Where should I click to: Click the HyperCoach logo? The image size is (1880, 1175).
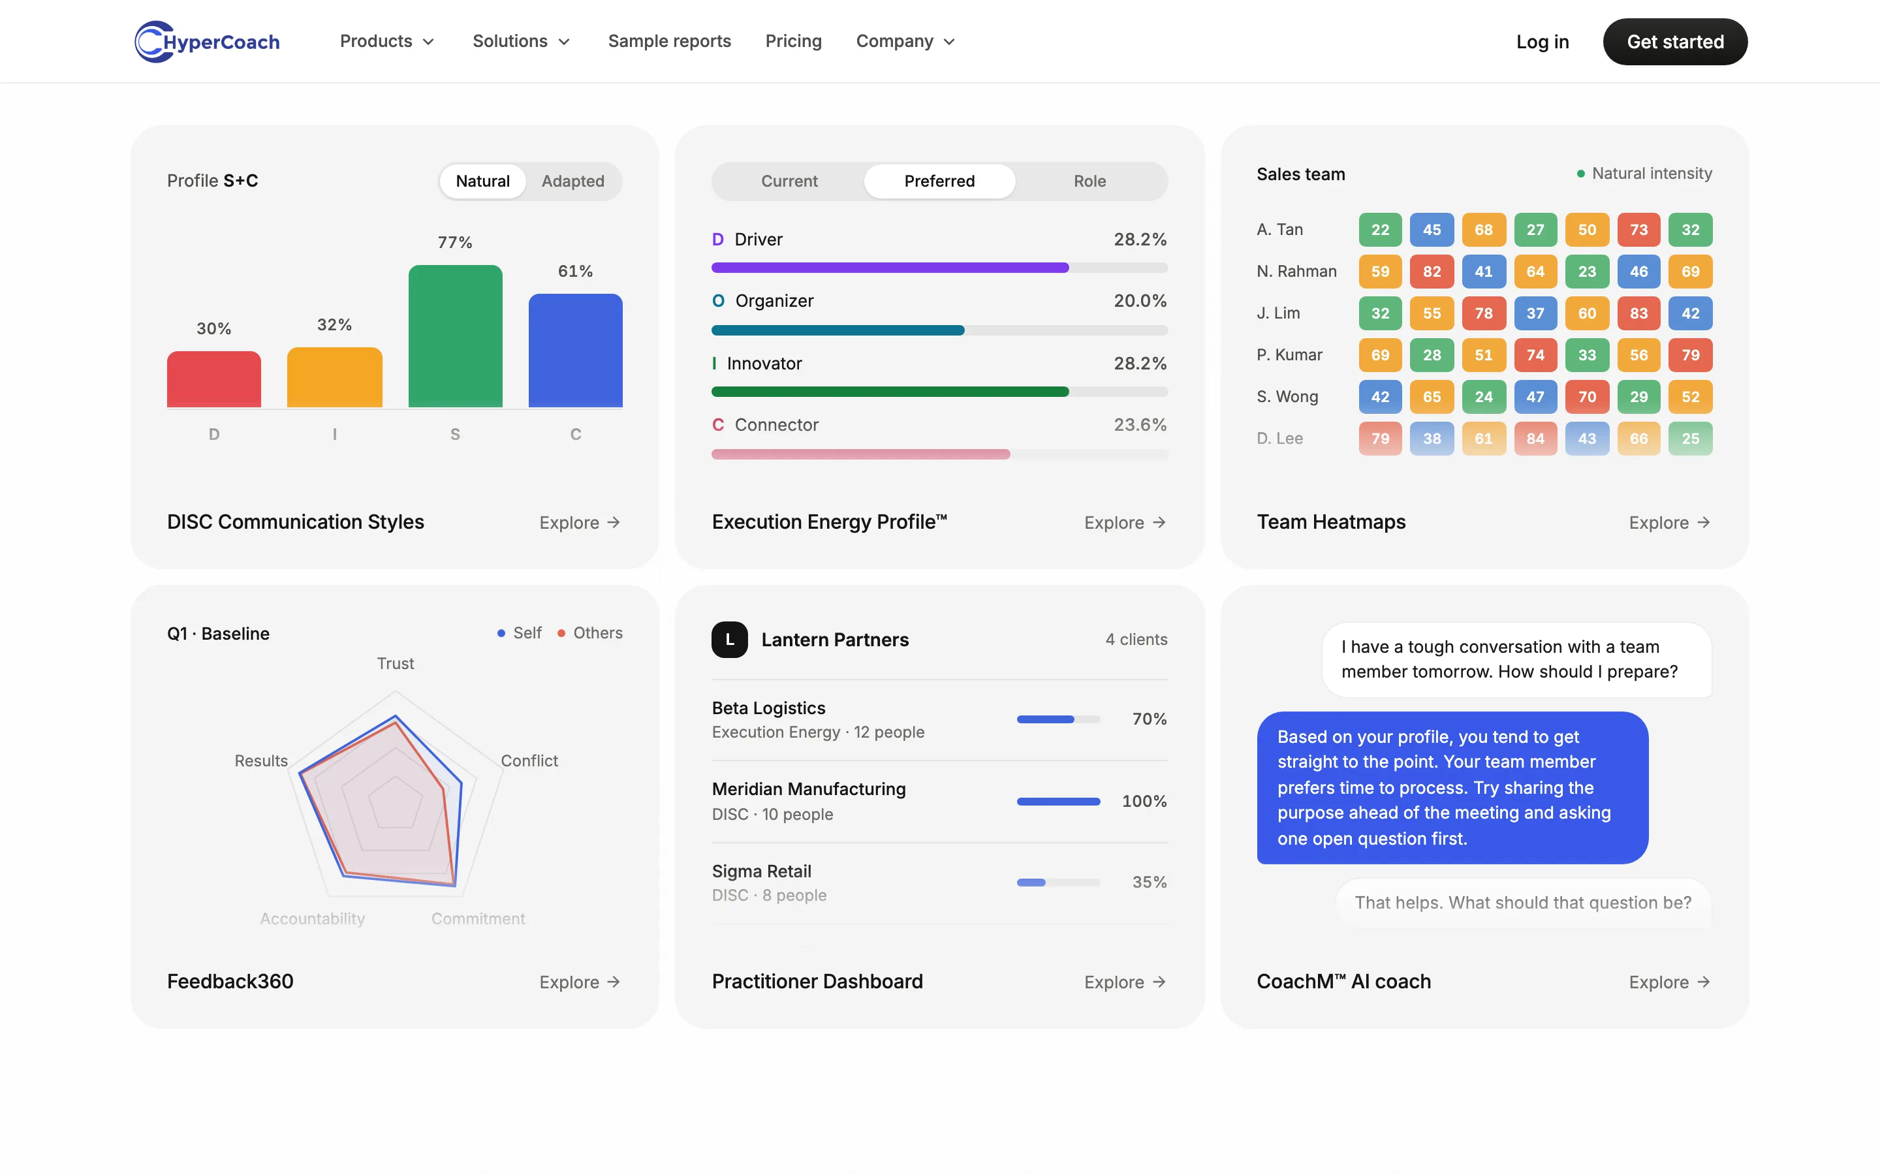click(x=208, y=41)
